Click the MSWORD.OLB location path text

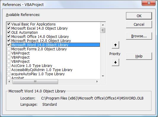tap(92, 98)
